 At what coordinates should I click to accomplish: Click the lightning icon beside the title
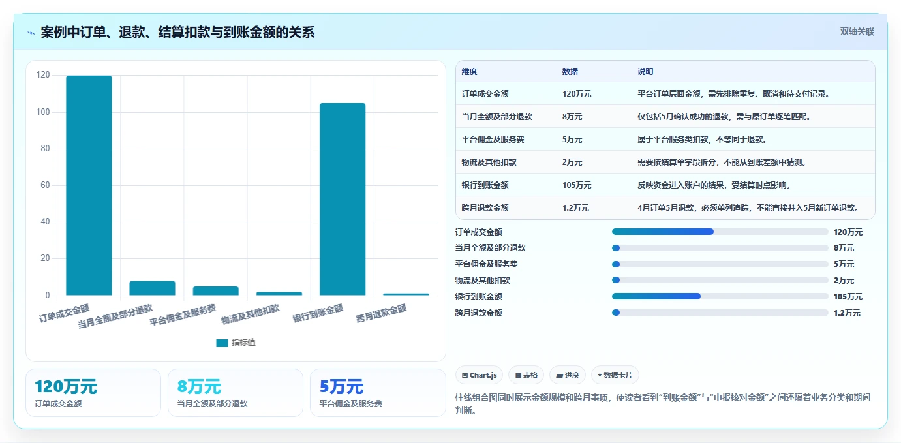[x=31, y=32]
